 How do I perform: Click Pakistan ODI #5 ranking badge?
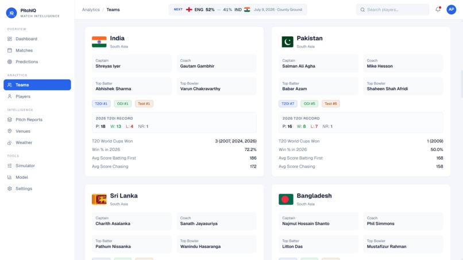310,103
